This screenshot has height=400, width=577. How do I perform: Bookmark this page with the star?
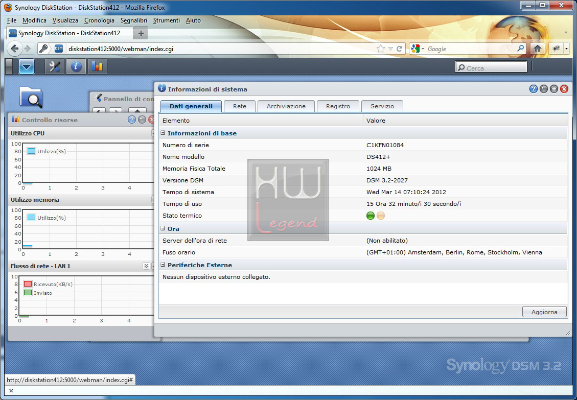point(381,49)
